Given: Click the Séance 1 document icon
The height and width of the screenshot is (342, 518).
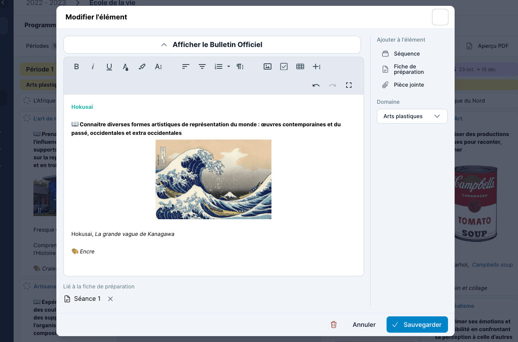Looking at the screenshot, I should pyautogui.click(x=67, y=299).
